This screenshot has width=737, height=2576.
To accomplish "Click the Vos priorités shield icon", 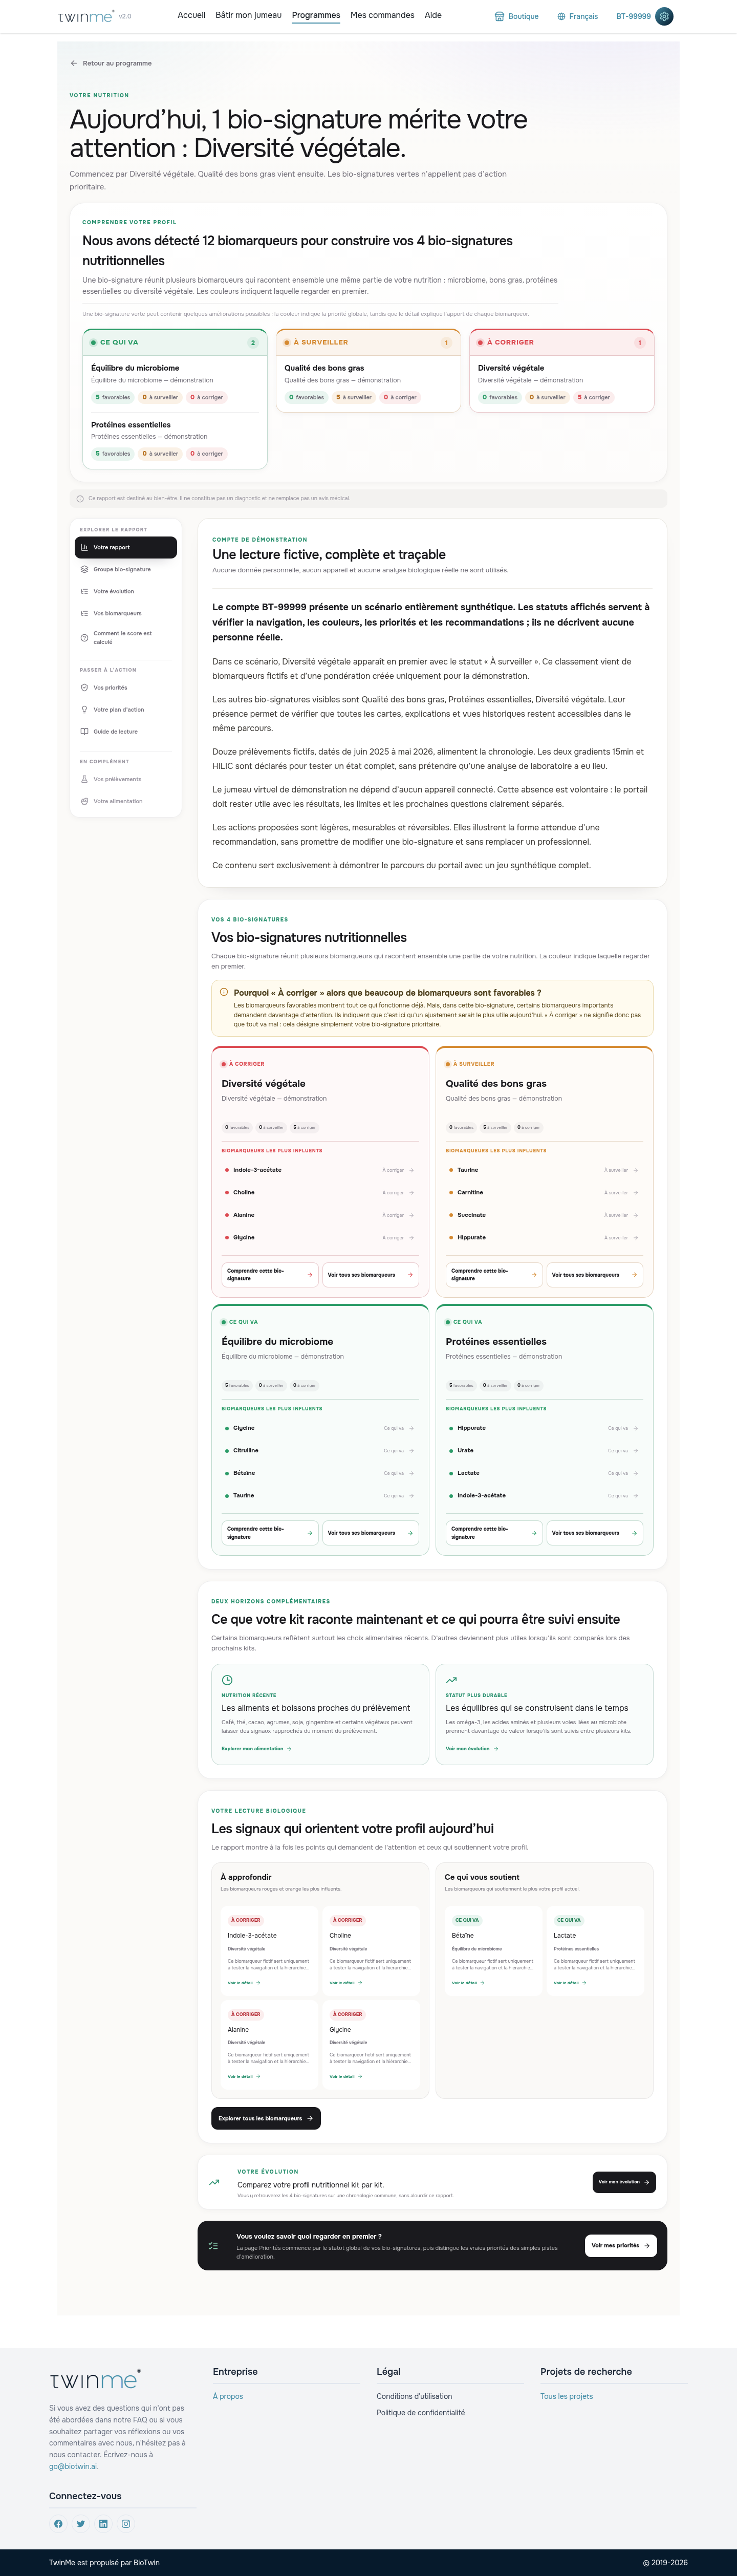I will (x=84, y=687).
